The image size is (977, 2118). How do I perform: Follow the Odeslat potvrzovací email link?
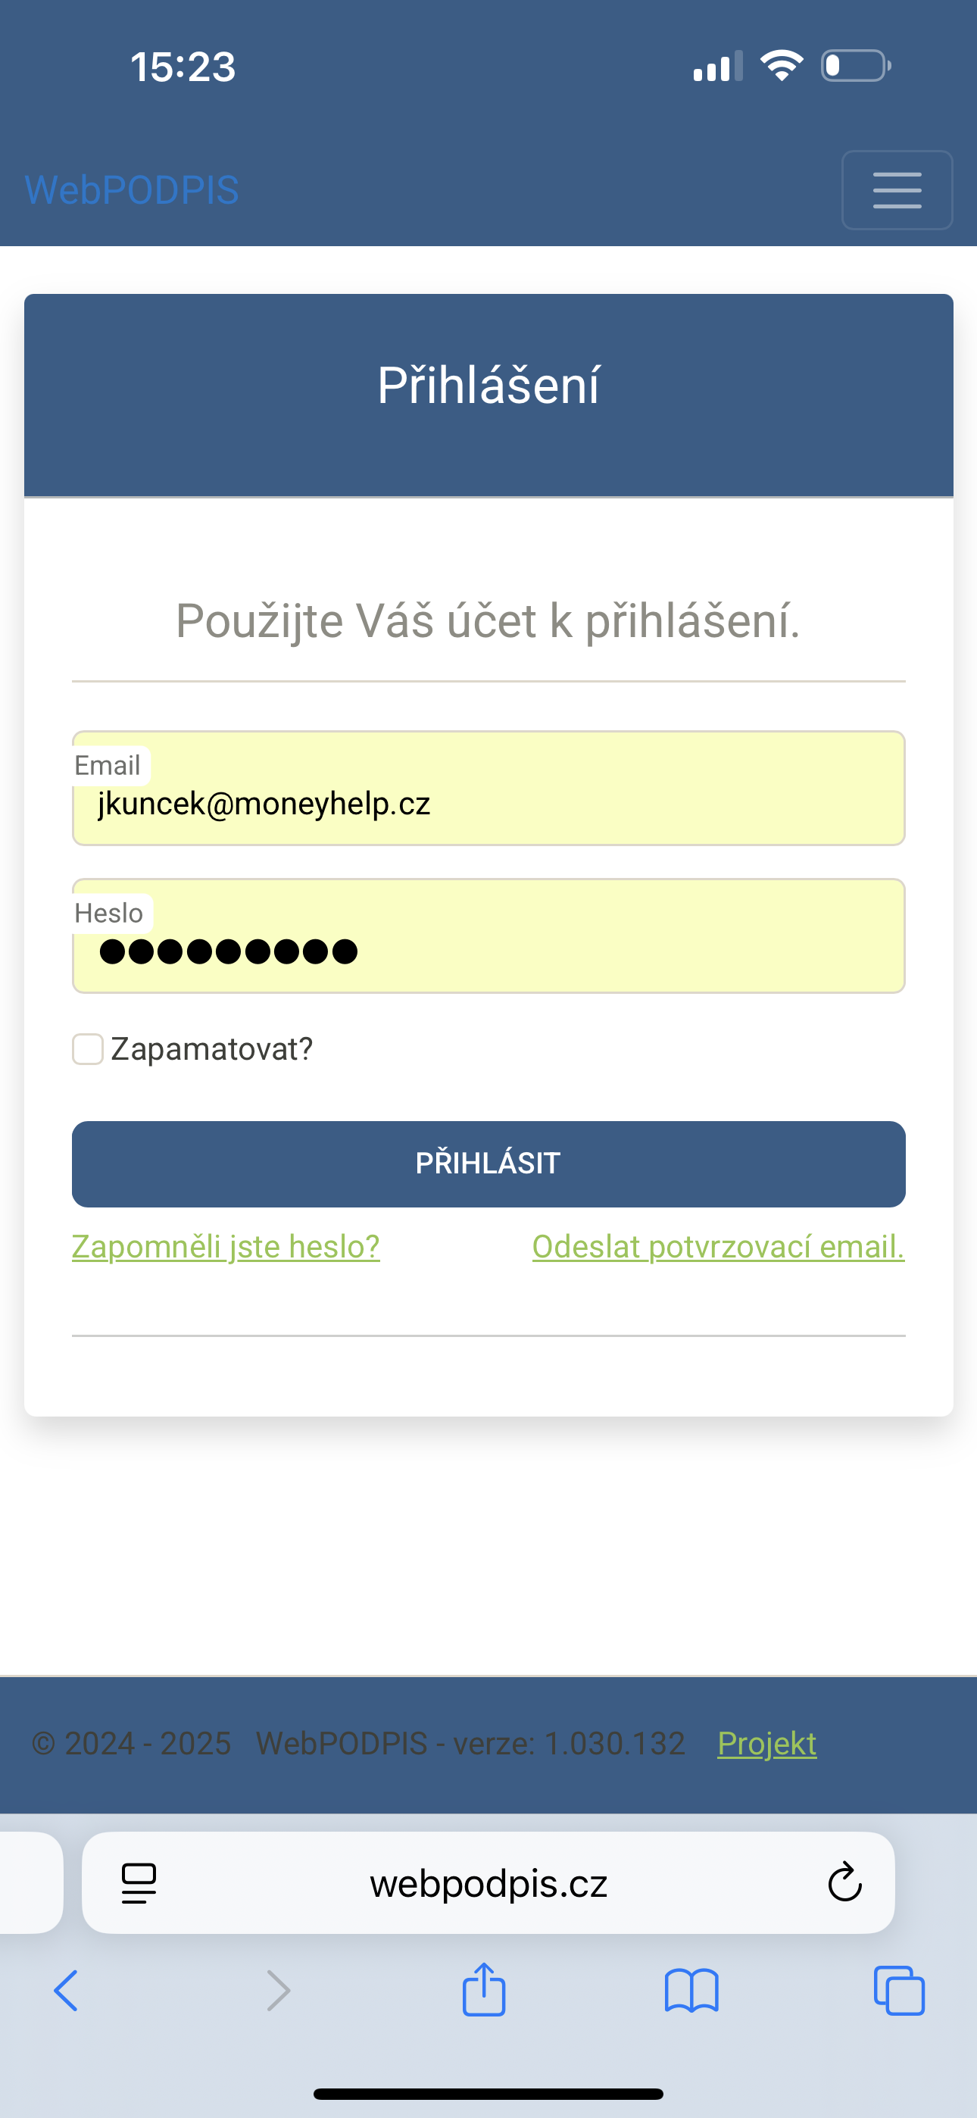click(x=719, y=1246)
